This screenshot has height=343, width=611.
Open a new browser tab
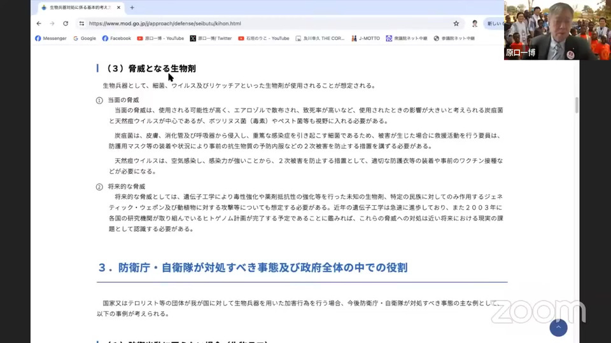(132, 8)
